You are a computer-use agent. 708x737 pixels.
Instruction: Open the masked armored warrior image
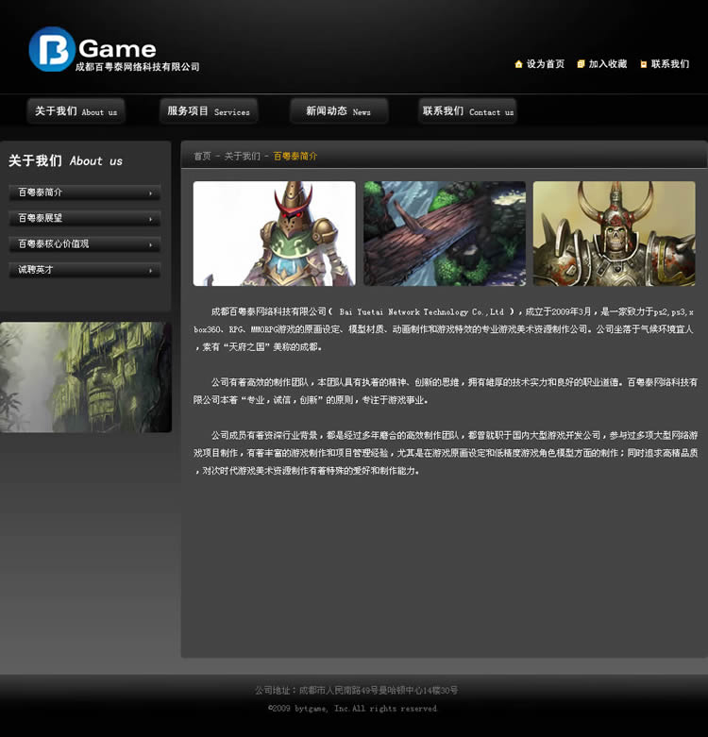coord(274,233)
